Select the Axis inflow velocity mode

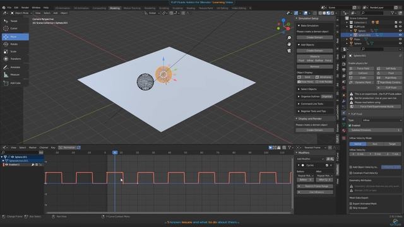click(x=374, y=144)
